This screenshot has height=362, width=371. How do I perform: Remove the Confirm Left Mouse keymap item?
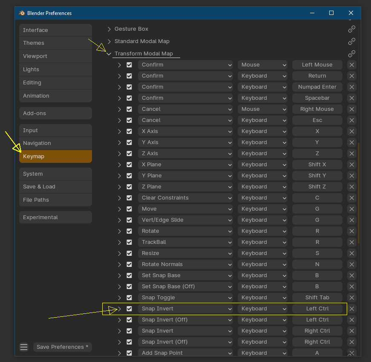pos(351,65)
